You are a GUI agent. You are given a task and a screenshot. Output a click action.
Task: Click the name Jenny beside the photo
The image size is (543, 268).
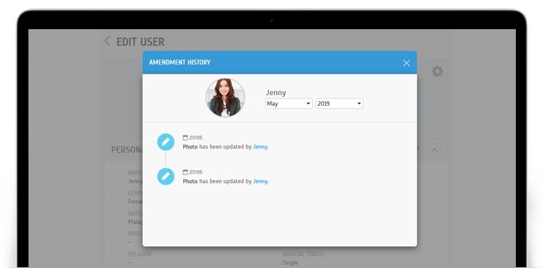276,92
